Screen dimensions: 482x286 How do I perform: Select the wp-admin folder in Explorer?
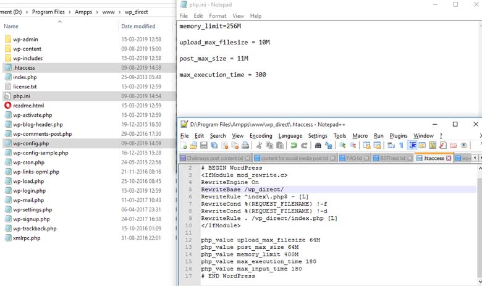(x=25, y=40)
